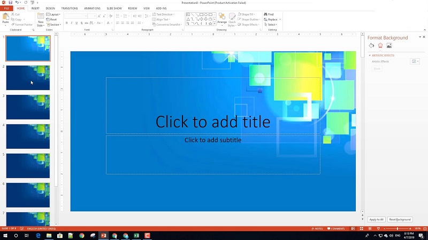Click the Apply to All button
Viewport: 428px width, 240px height.
coord(376,219)
